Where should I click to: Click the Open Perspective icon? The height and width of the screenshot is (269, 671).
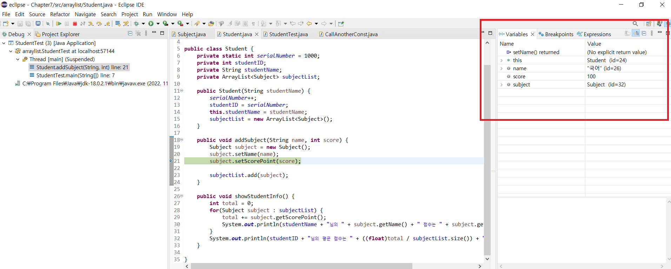(649, 24)
